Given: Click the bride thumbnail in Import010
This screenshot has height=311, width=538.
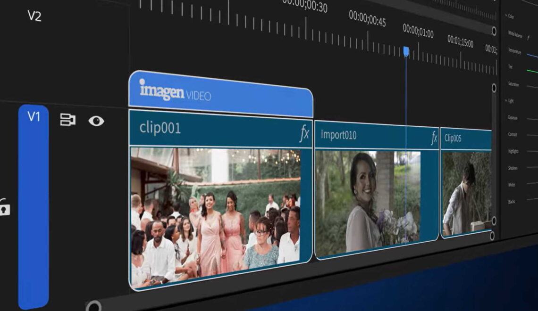Looking at the screenshot, I should 367,200.
